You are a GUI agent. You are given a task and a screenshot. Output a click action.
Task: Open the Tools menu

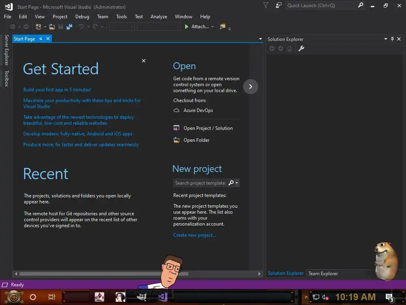click(x=121, y=17)
